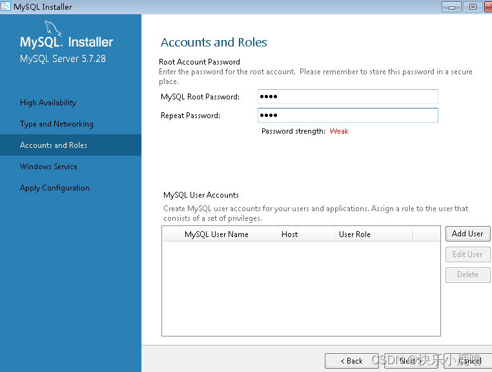
Task: Click the Weak password strength text
Action: (x=339, y=131)
